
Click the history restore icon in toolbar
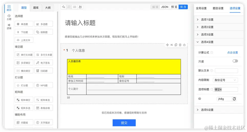pyautogui.click(x=80, y=7)
